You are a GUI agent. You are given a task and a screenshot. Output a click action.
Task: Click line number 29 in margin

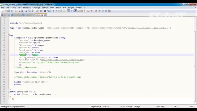click(x=4, y=72)
